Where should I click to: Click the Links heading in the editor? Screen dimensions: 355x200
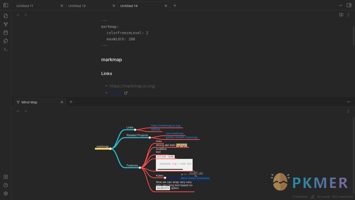click(107, 73)
